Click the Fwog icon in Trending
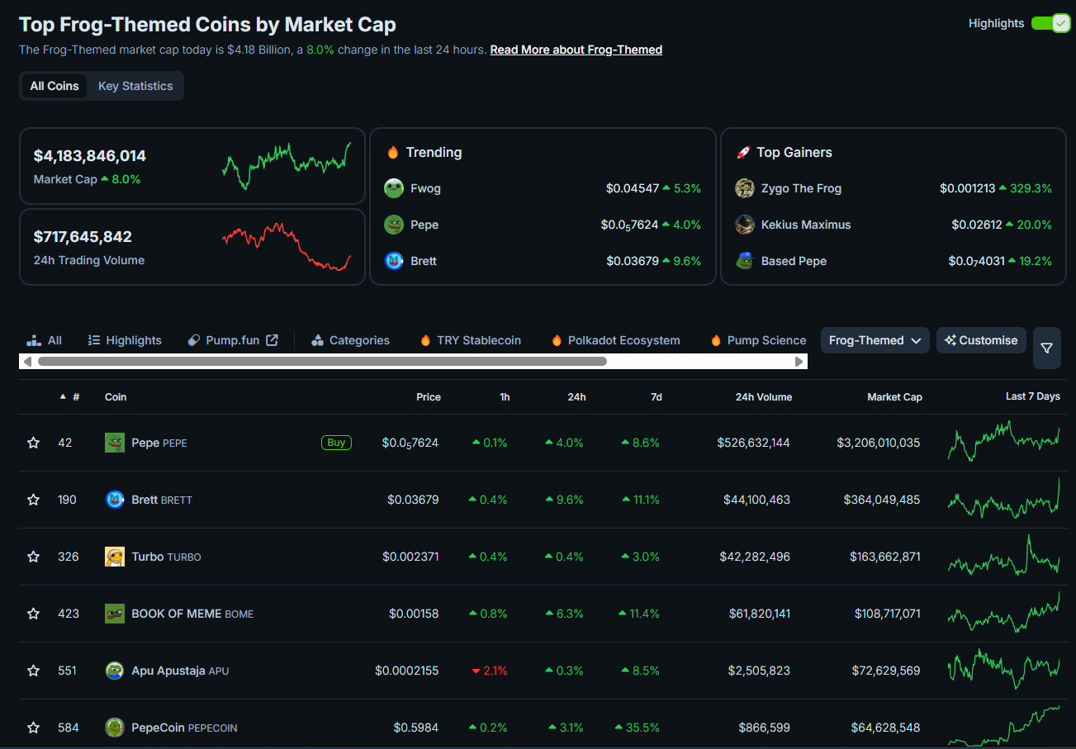The image size is (1076, 749). click(394, 188)
